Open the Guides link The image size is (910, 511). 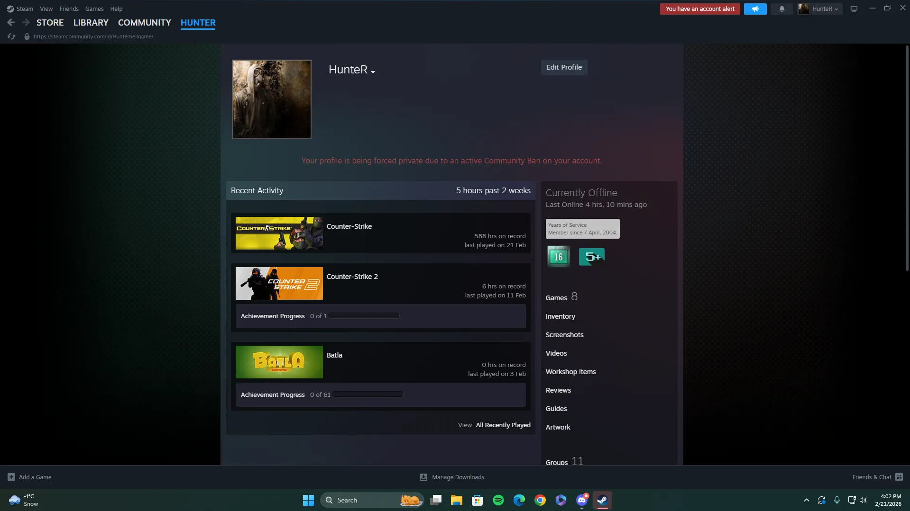point(556,409)
